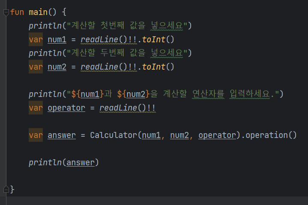Click println before the ${num1} string

click(x=45, y=94)
